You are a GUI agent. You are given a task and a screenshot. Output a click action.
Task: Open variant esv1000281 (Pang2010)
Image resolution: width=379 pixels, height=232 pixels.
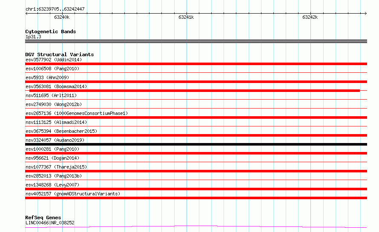tap(52, 149)
